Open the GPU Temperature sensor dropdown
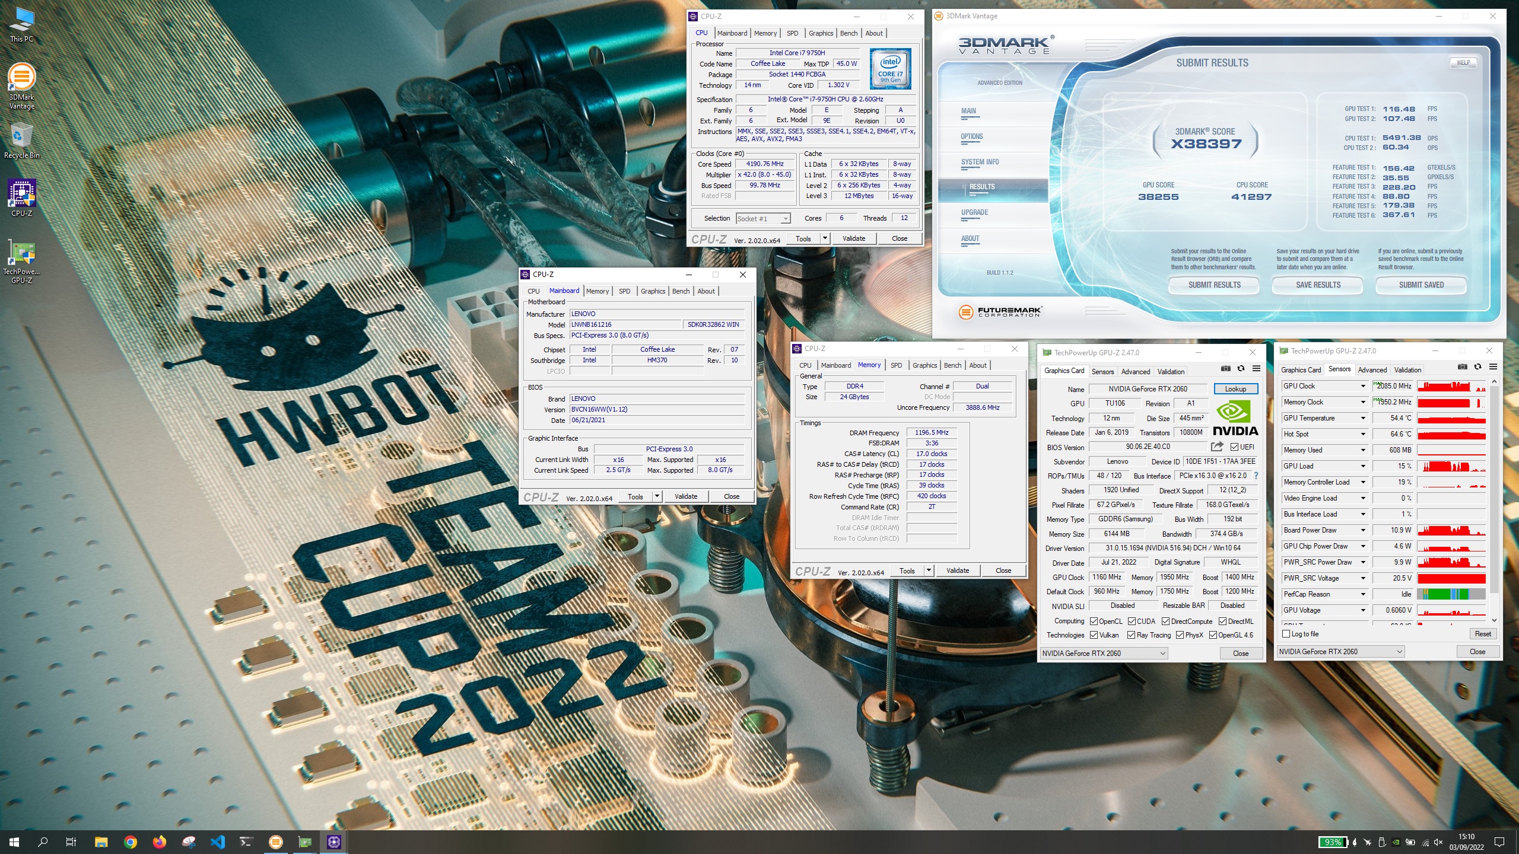 coord(1363,418)
